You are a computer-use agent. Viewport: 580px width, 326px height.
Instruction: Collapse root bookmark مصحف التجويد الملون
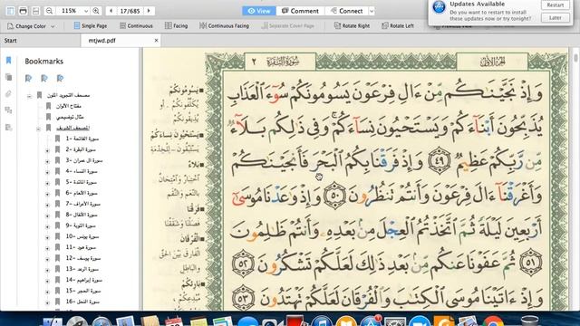coord(30,96)
